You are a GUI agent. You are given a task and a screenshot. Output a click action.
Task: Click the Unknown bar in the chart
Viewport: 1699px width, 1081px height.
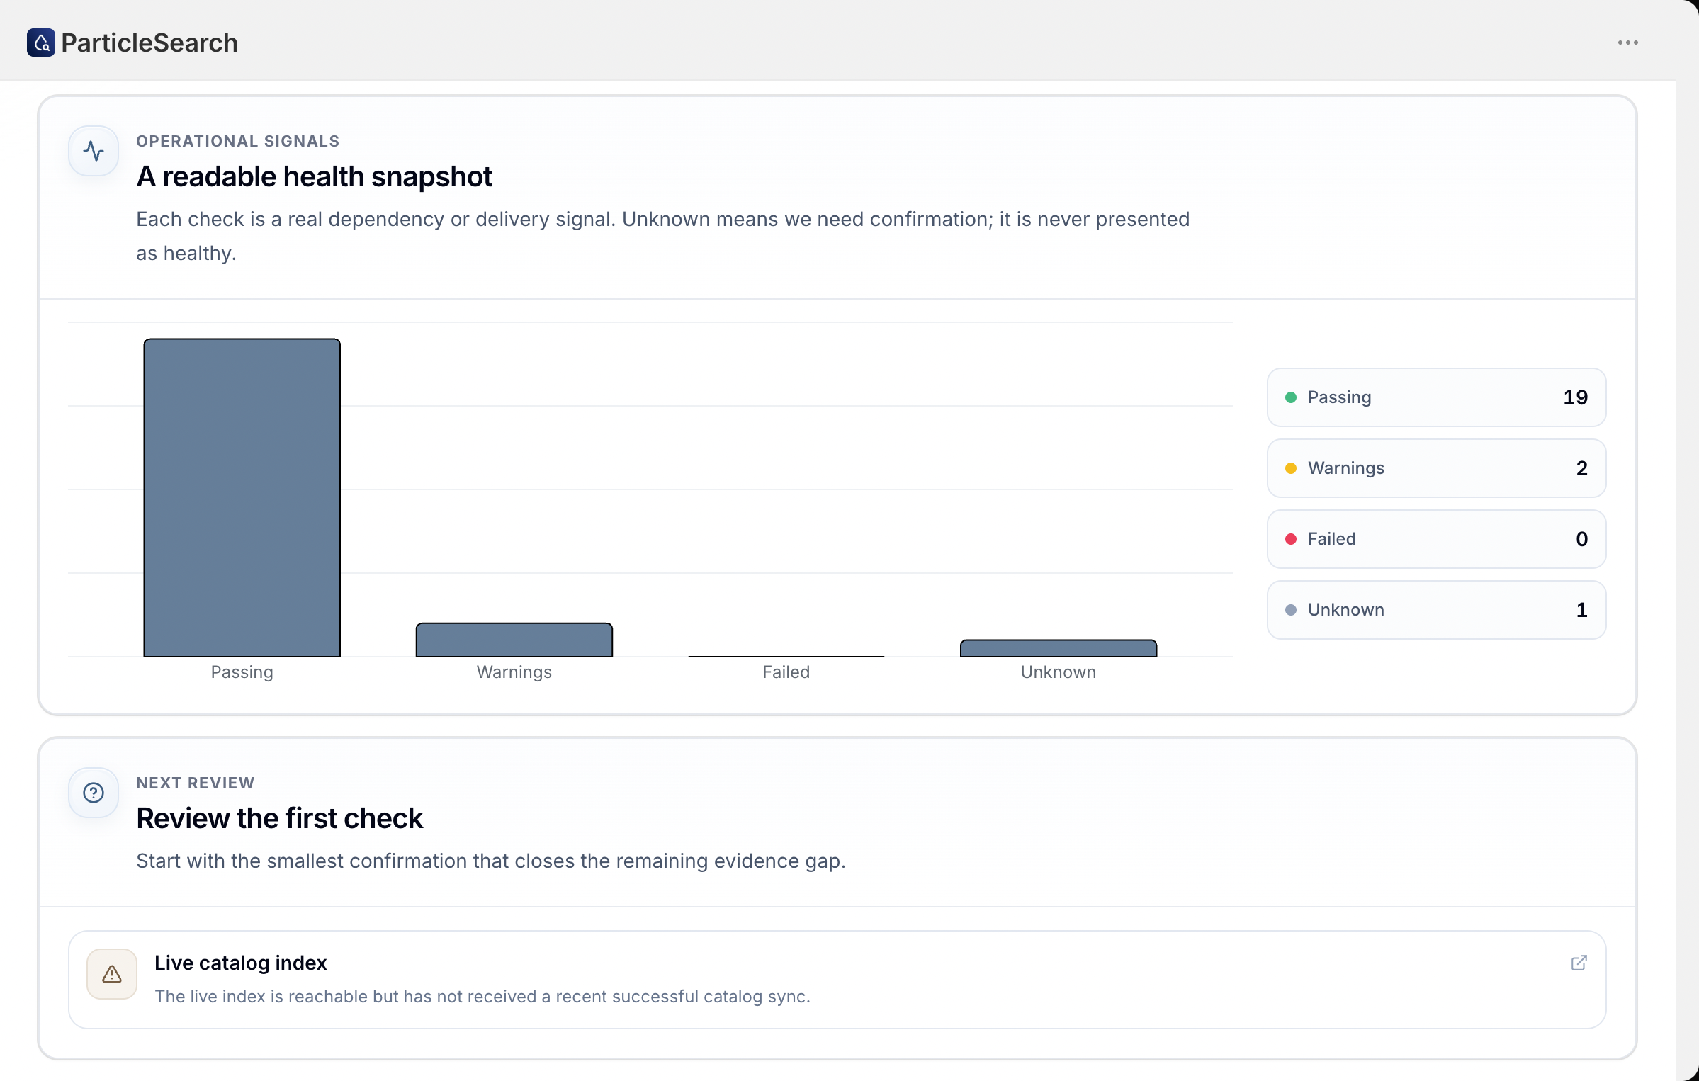(x=1059, y=648)
